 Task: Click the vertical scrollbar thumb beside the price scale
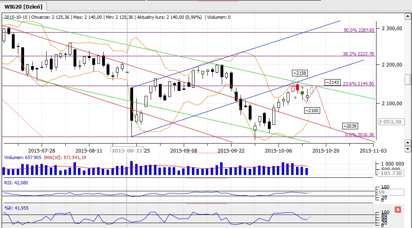click(408, 80)
